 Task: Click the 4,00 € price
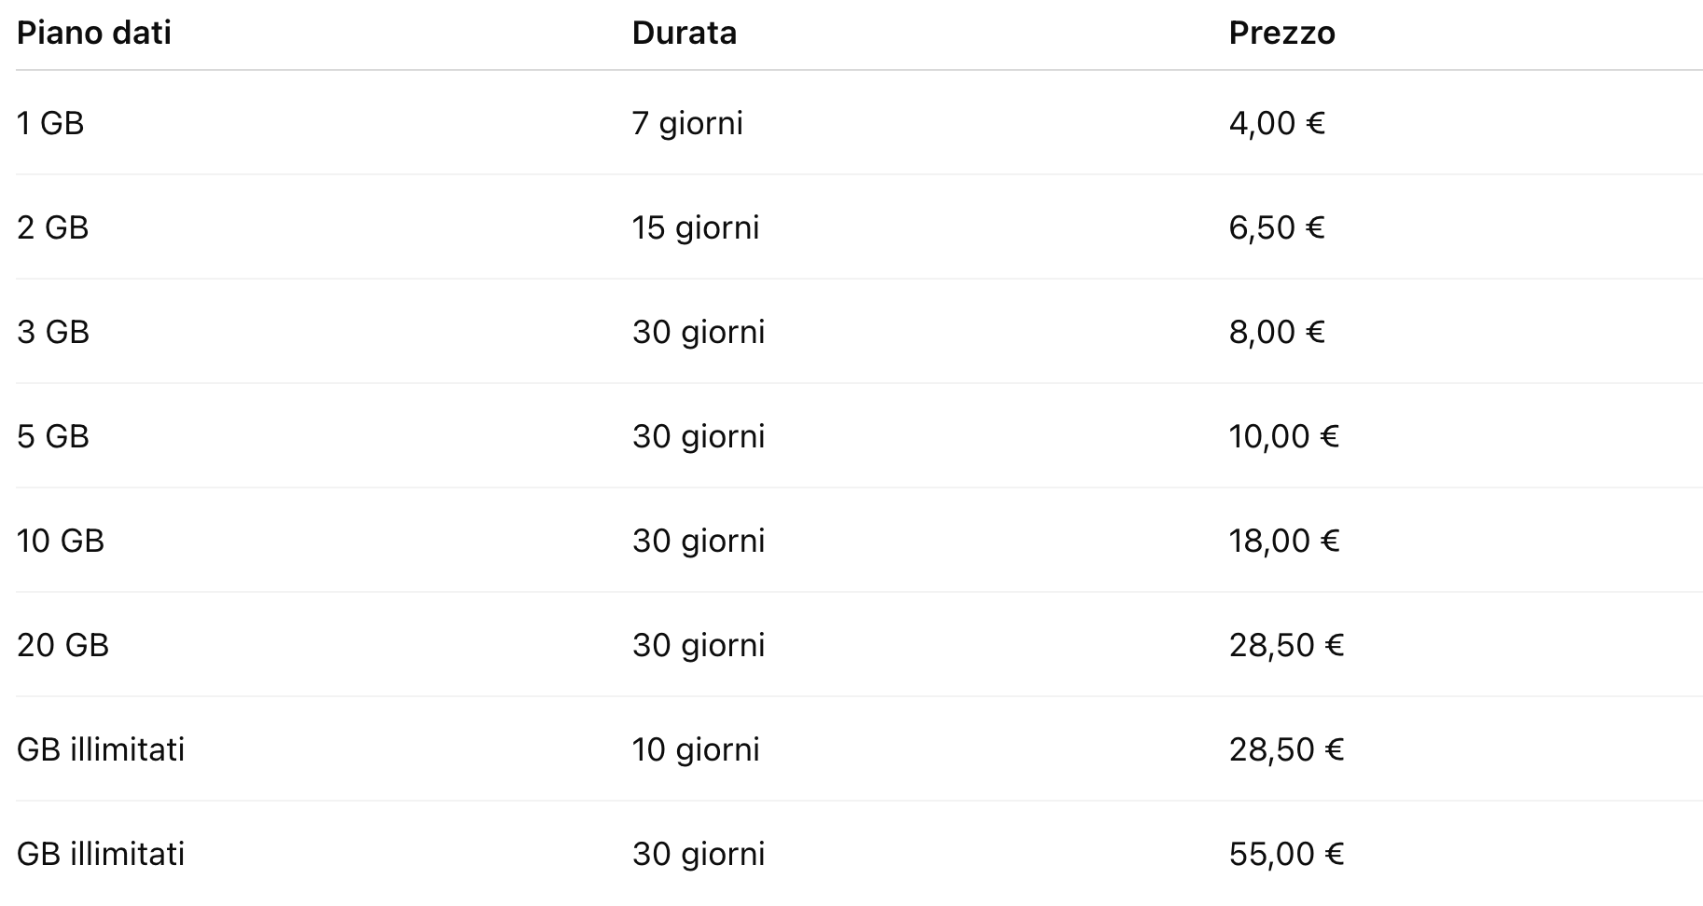(1277, 123)
